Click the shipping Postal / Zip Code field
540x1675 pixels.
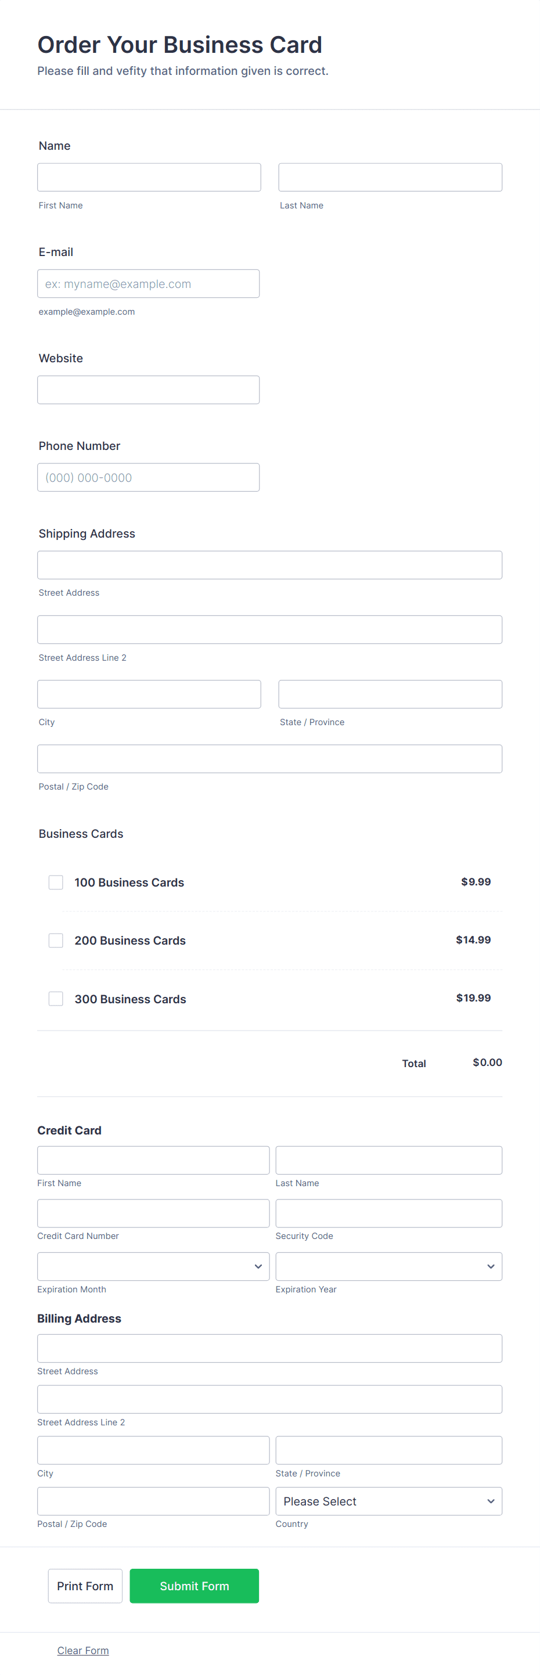(269, 759)
